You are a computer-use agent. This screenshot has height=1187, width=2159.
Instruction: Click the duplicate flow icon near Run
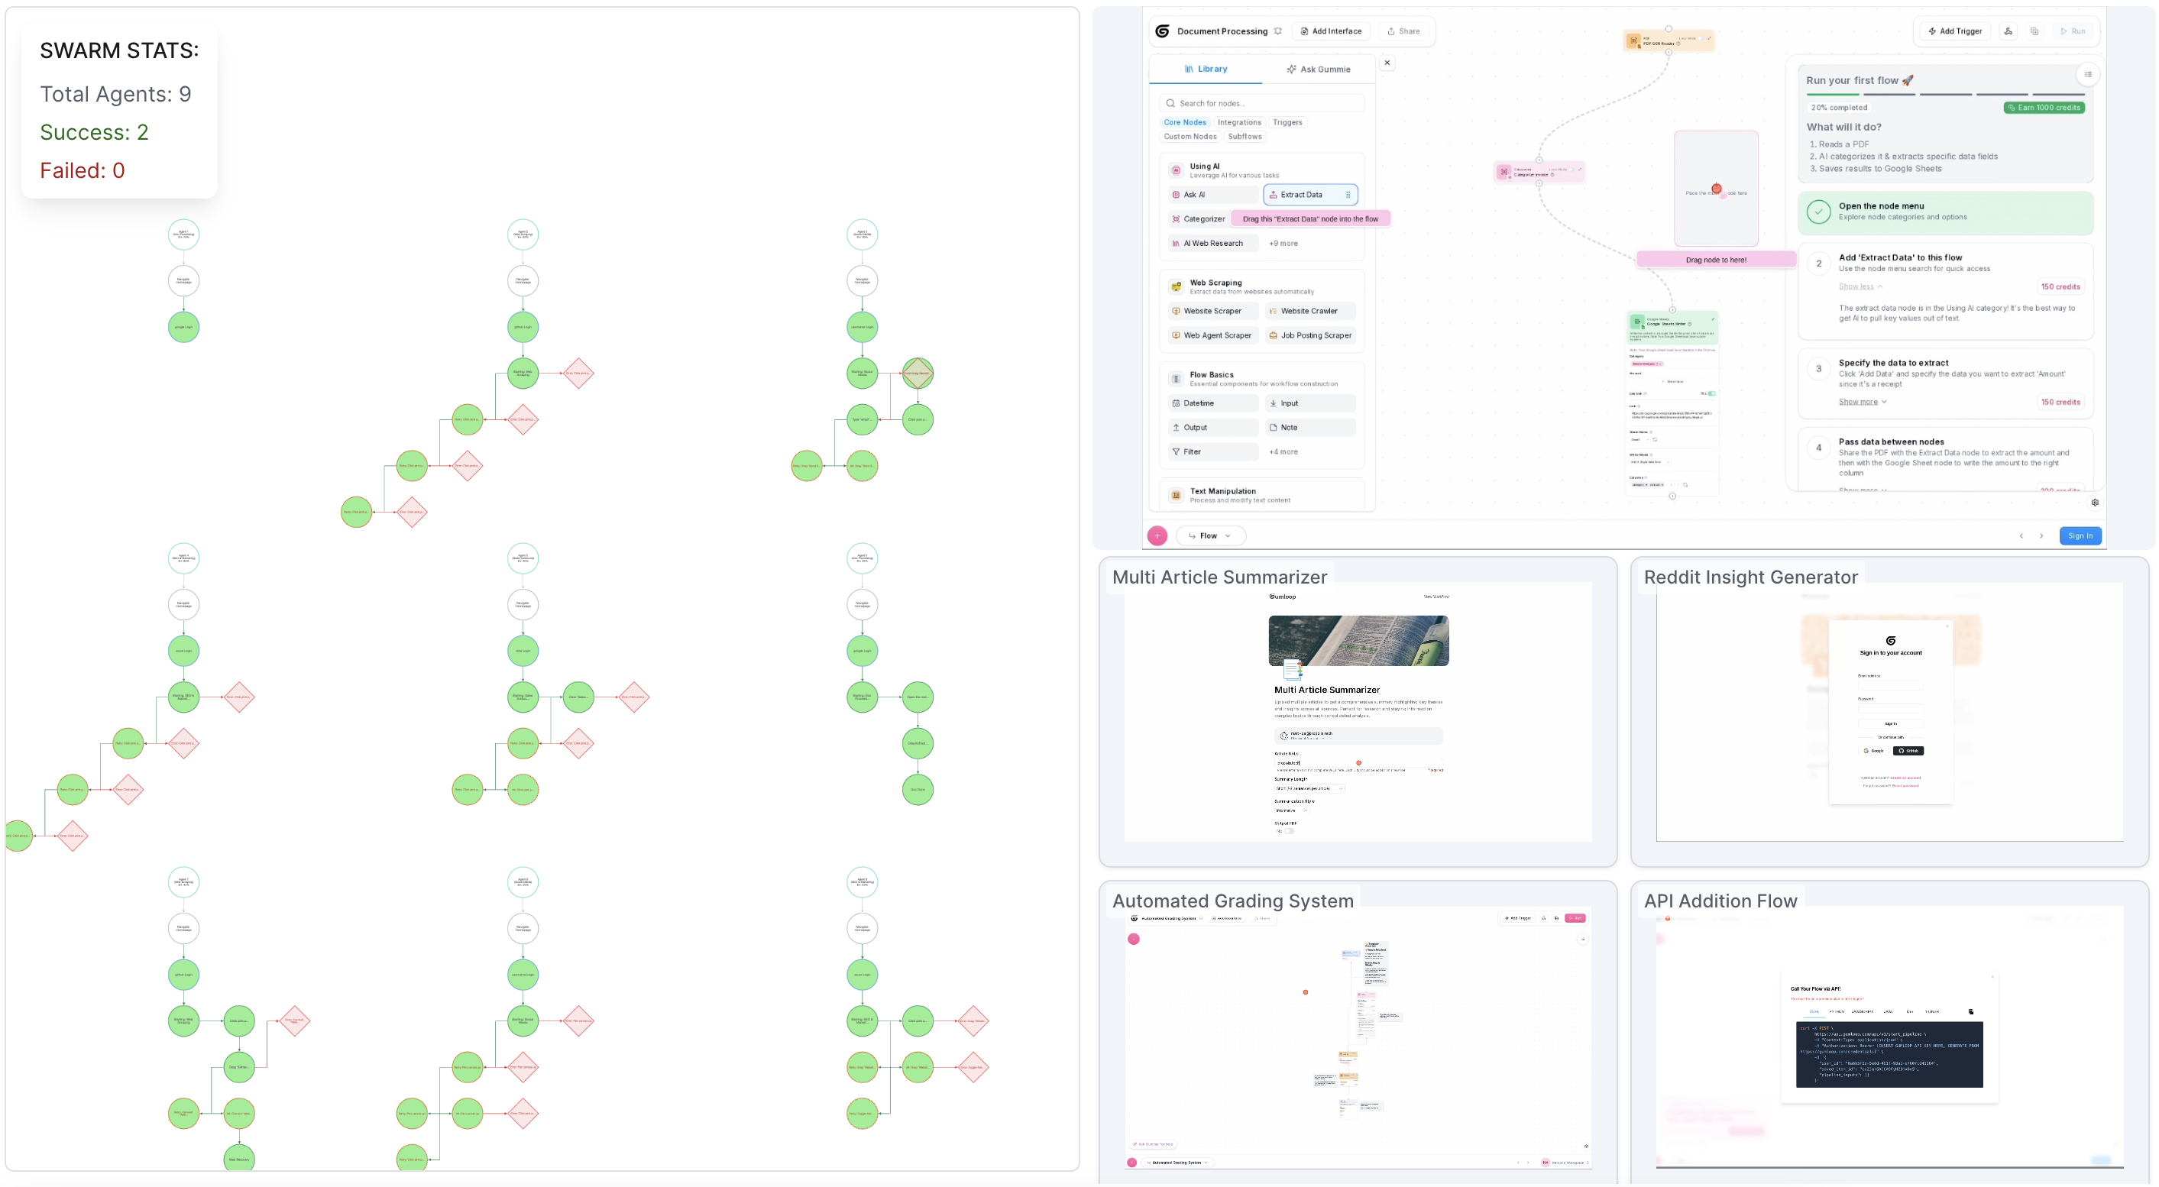click(2034, 31)
